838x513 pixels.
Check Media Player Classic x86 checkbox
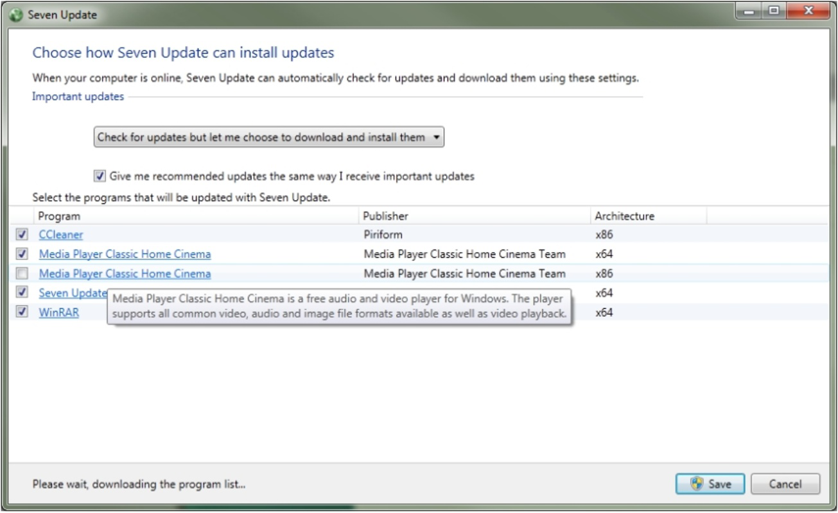click(x=22, y=274)
